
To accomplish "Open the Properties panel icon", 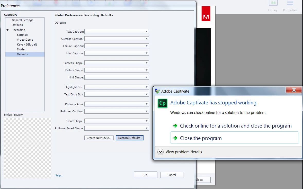I will 290,3.
